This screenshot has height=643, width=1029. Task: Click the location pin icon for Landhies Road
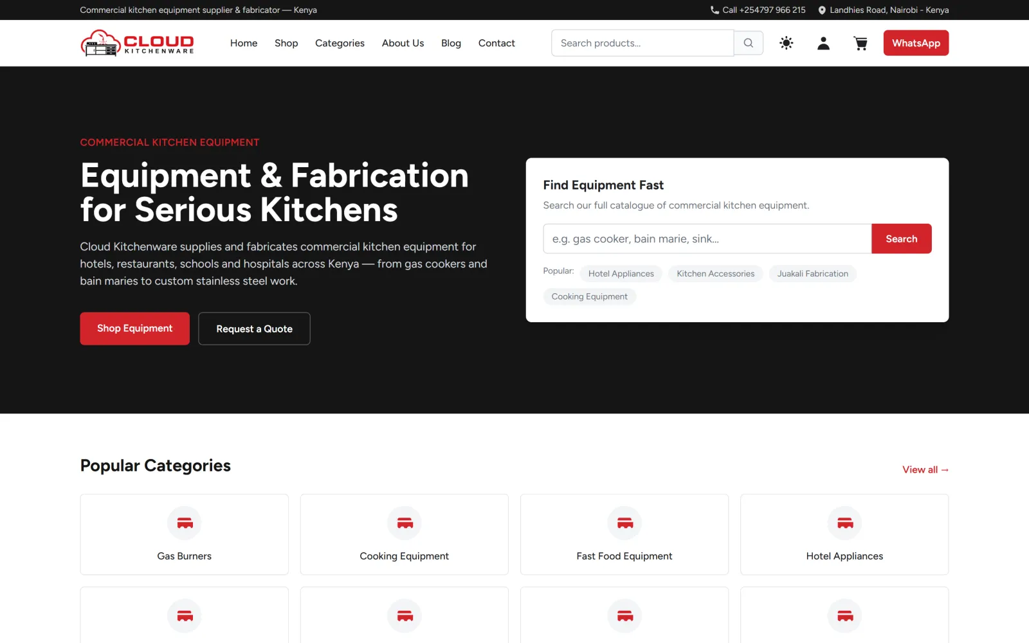click(x=822, y=10)
